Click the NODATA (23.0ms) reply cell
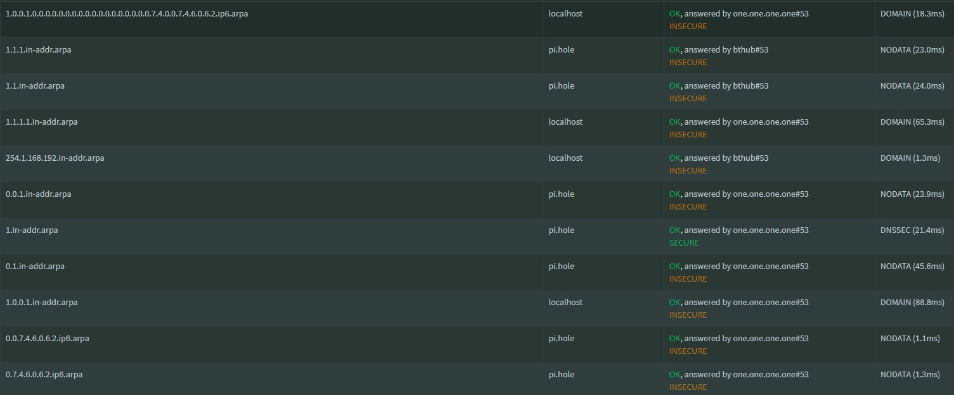Image resolution: width=954 pixels, height=395 pixels. [x=912, y=49]
